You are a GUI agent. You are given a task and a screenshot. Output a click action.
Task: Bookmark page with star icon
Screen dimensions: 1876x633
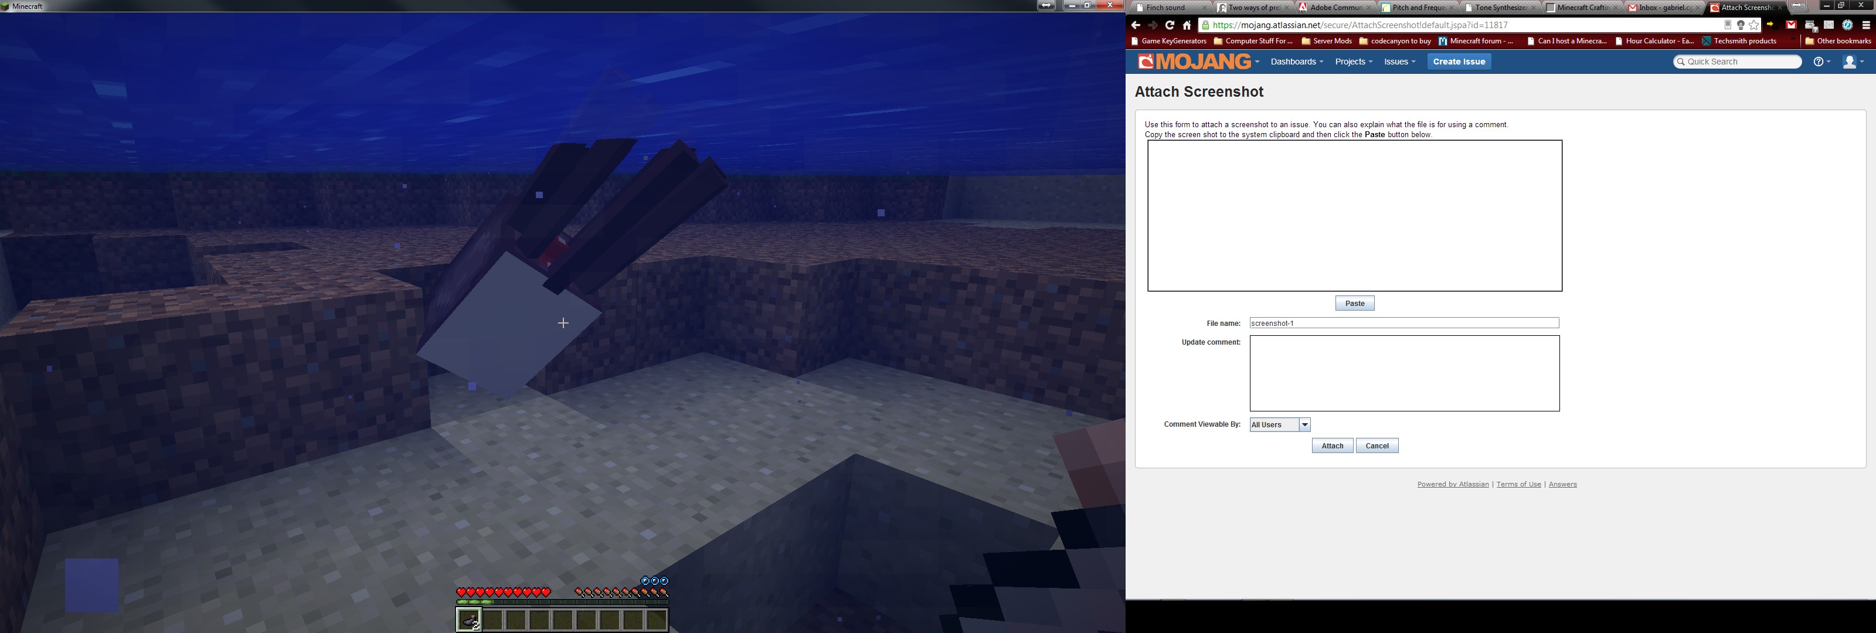(1753, 25)
